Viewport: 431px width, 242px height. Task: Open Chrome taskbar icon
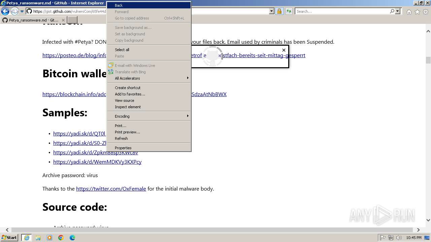coord(61,238)
